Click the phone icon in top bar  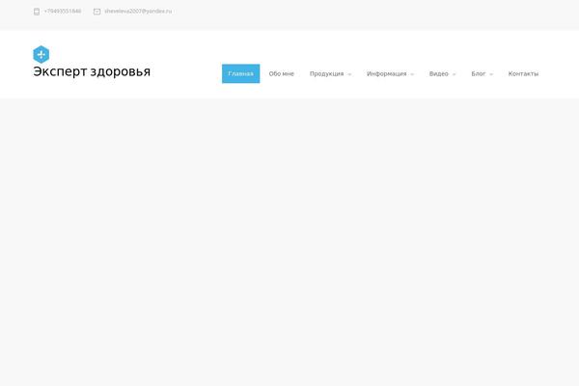click(37, 12)
